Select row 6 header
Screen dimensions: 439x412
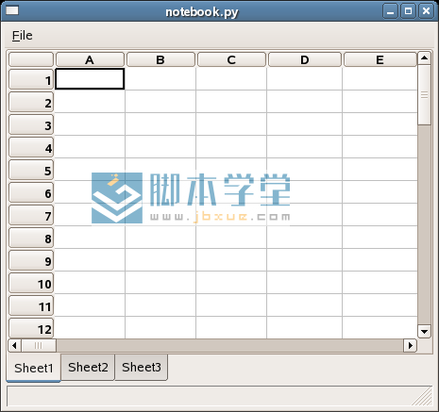coord(31,192)
